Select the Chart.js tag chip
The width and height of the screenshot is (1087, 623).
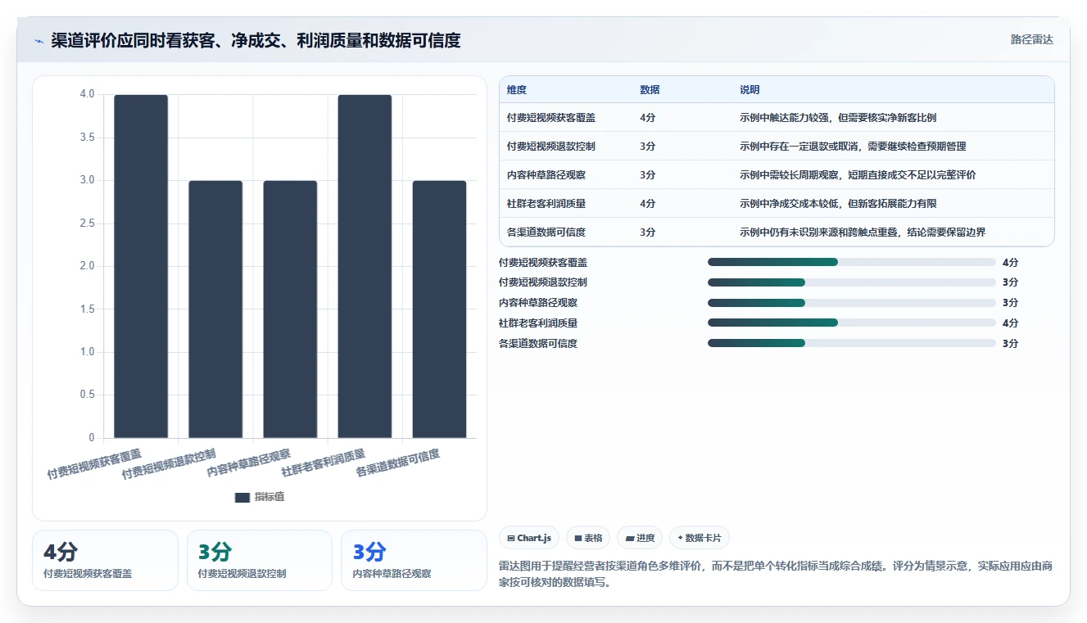pyautogui.click(x=528, y=538)
